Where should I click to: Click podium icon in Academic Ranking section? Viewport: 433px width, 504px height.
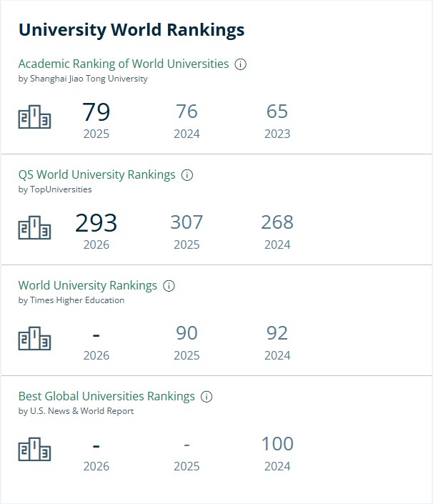click(x=34, y=117)
